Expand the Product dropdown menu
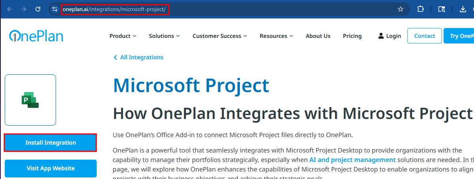Image resolution: width=474 pixels, height=179 pixels. [x=123, y=36]
